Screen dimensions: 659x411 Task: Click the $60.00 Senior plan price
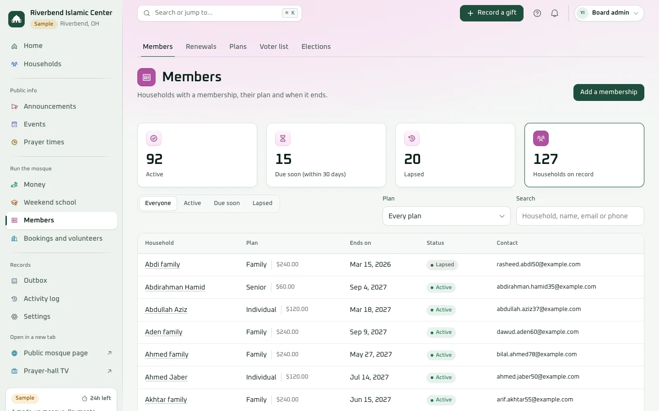[x=285, y=287]
